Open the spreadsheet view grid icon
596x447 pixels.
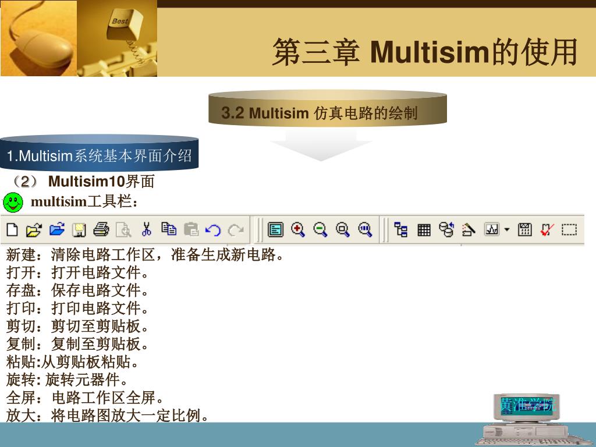pos(424,230)
